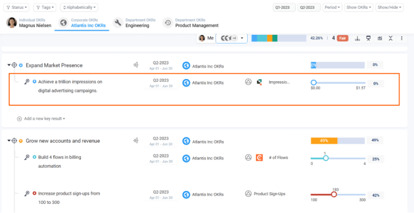Switch to Atlantis Inc Corporate OKRs tab
The width and height of the screenshot is (414, 213).
82,23
